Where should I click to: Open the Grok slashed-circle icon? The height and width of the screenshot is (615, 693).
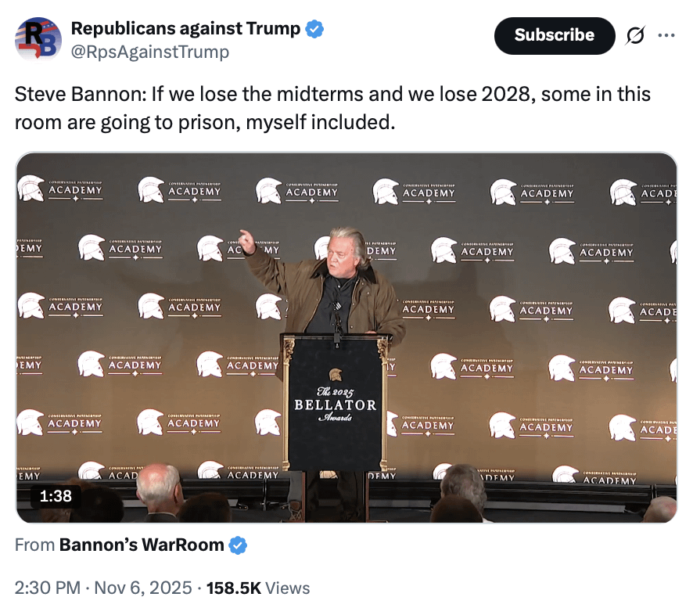pyautogui.click(x=636, y=35)
